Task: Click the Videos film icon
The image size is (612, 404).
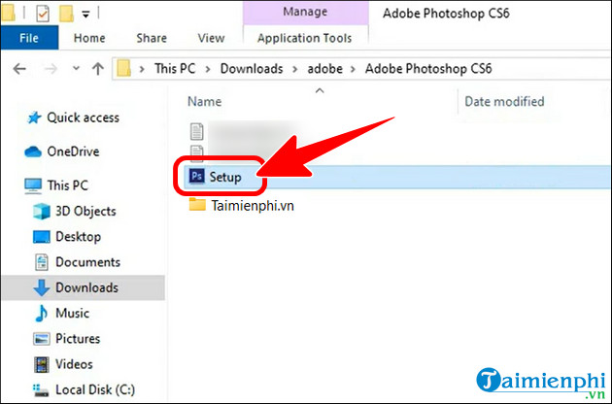Action: tap(42, 364)
